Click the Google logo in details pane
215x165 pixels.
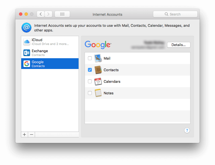point(98,45)
